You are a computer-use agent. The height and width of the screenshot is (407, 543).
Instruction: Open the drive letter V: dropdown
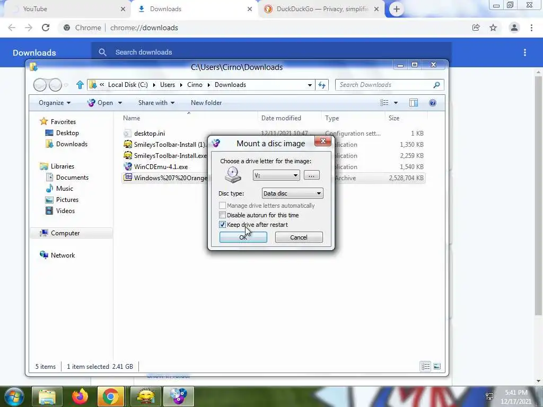(276, 175)
